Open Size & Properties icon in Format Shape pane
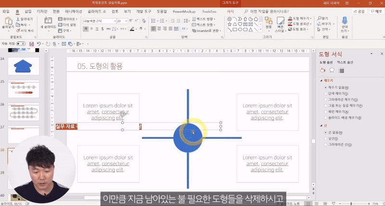This screenshot has height=206, width=385. tap(341, 71)
